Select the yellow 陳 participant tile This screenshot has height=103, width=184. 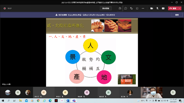coord(65,92)
